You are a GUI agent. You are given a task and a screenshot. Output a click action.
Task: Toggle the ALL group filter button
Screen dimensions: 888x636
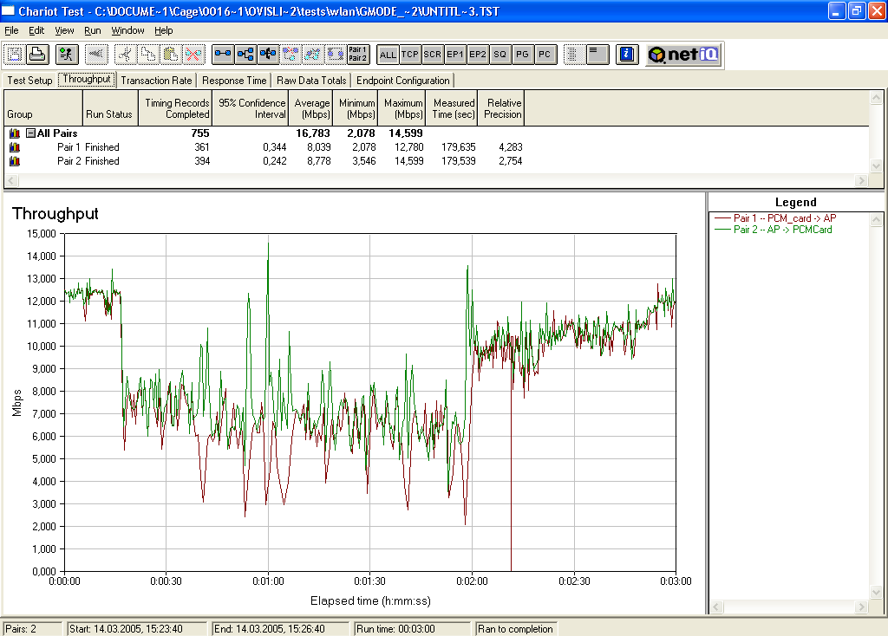pos(388,55)
